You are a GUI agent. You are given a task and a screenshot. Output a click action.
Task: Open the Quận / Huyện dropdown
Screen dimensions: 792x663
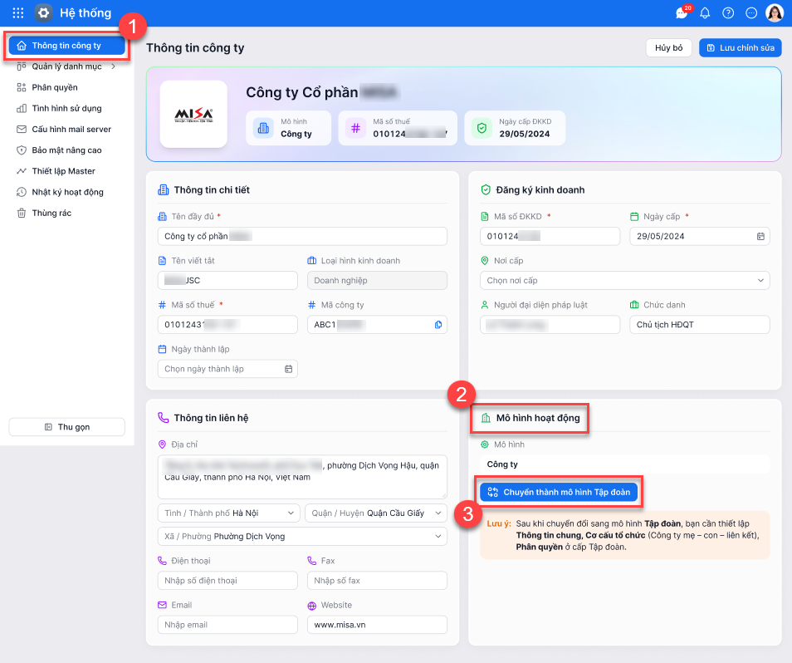(x=375, y=513)
